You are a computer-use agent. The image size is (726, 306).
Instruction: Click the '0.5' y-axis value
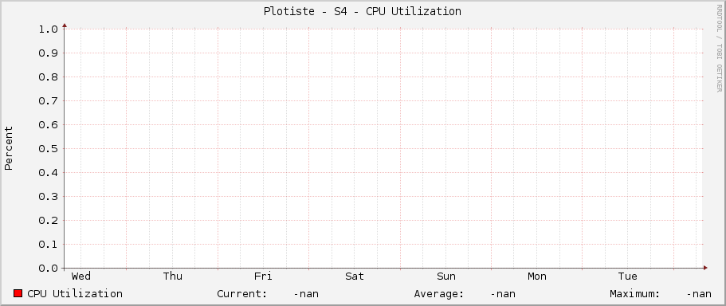[49, 148]
